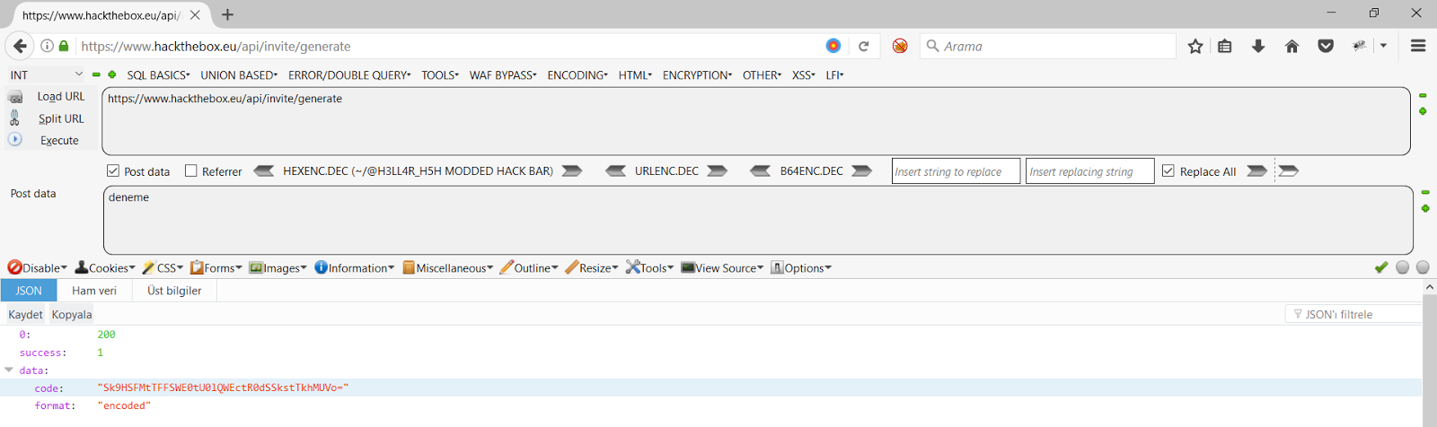Open the WAF BYPASS dropdown menu
Viewport: 1437px width, 427px height.
point(503,75)
